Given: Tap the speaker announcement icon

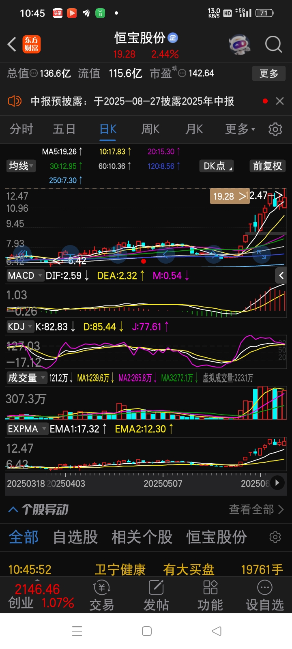Looking at the screenshot, I should click(x=15, y=101).
